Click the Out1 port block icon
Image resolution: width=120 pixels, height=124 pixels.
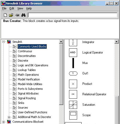click(73, 73)
